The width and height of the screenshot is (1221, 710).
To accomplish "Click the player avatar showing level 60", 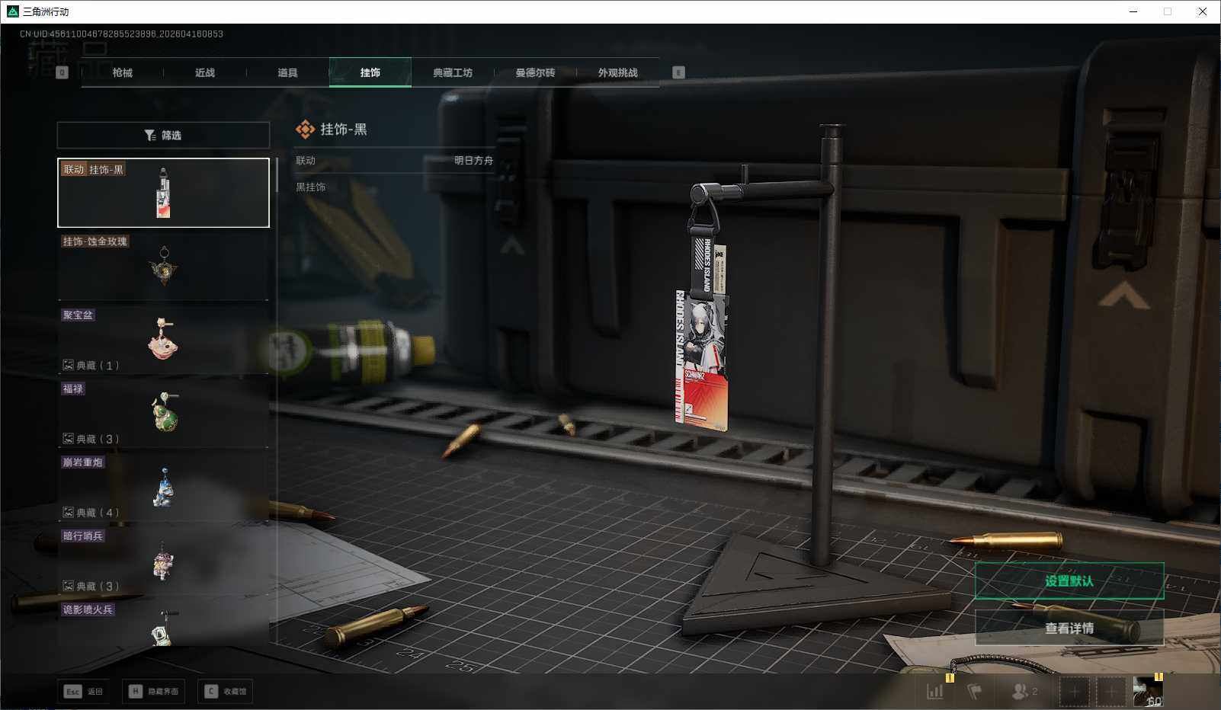I will click(x=1147, y=692).
